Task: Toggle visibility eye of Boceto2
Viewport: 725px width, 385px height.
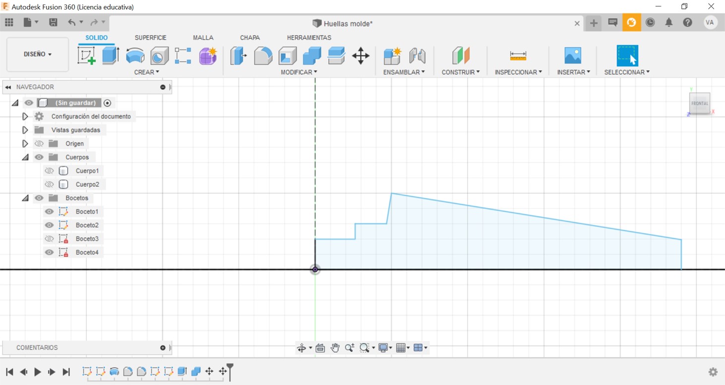Action: (49, 225)
